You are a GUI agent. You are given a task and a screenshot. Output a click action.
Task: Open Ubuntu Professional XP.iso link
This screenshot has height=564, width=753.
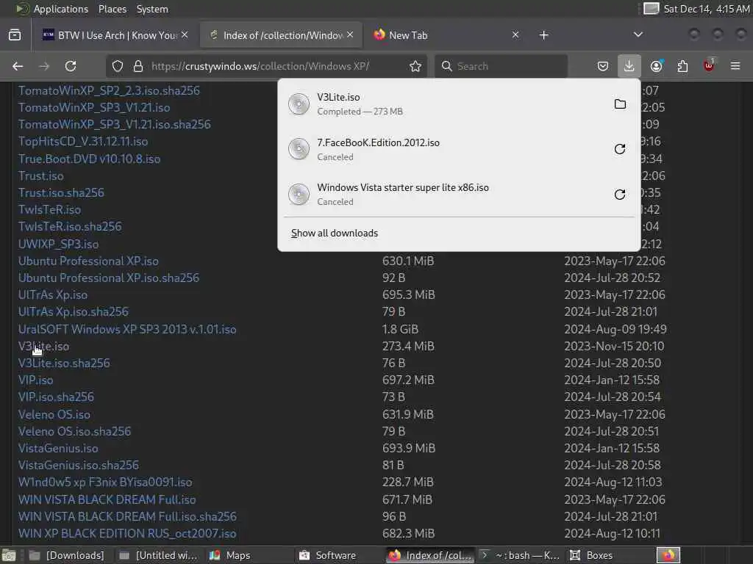coord(88,261)
